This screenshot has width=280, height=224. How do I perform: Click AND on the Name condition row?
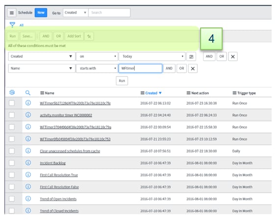tap(169, 69)
